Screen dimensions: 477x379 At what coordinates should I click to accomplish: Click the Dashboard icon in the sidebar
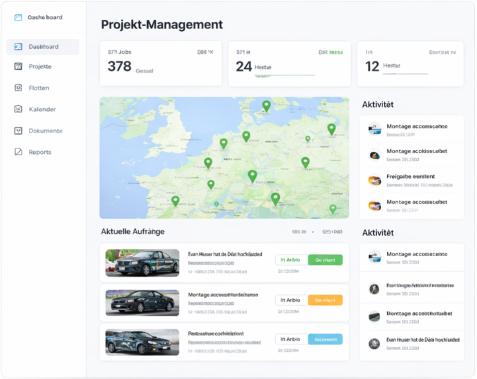(18, 47)
